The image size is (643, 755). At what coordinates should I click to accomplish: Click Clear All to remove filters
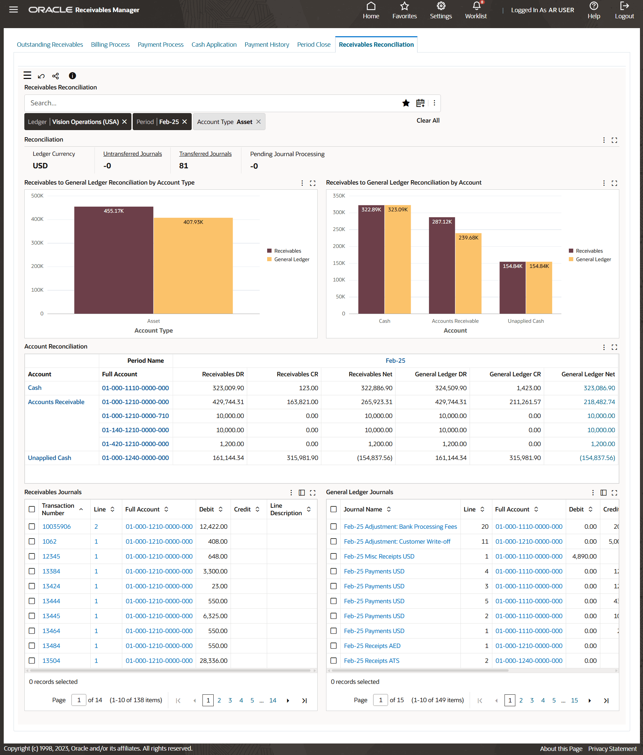point(428,120)
